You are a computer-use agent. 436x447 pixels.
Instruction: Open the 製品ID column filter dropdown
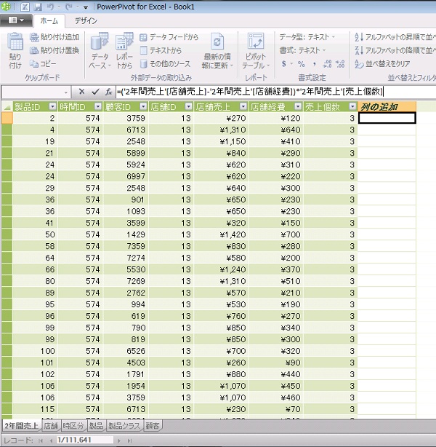[x=52, y=107]
